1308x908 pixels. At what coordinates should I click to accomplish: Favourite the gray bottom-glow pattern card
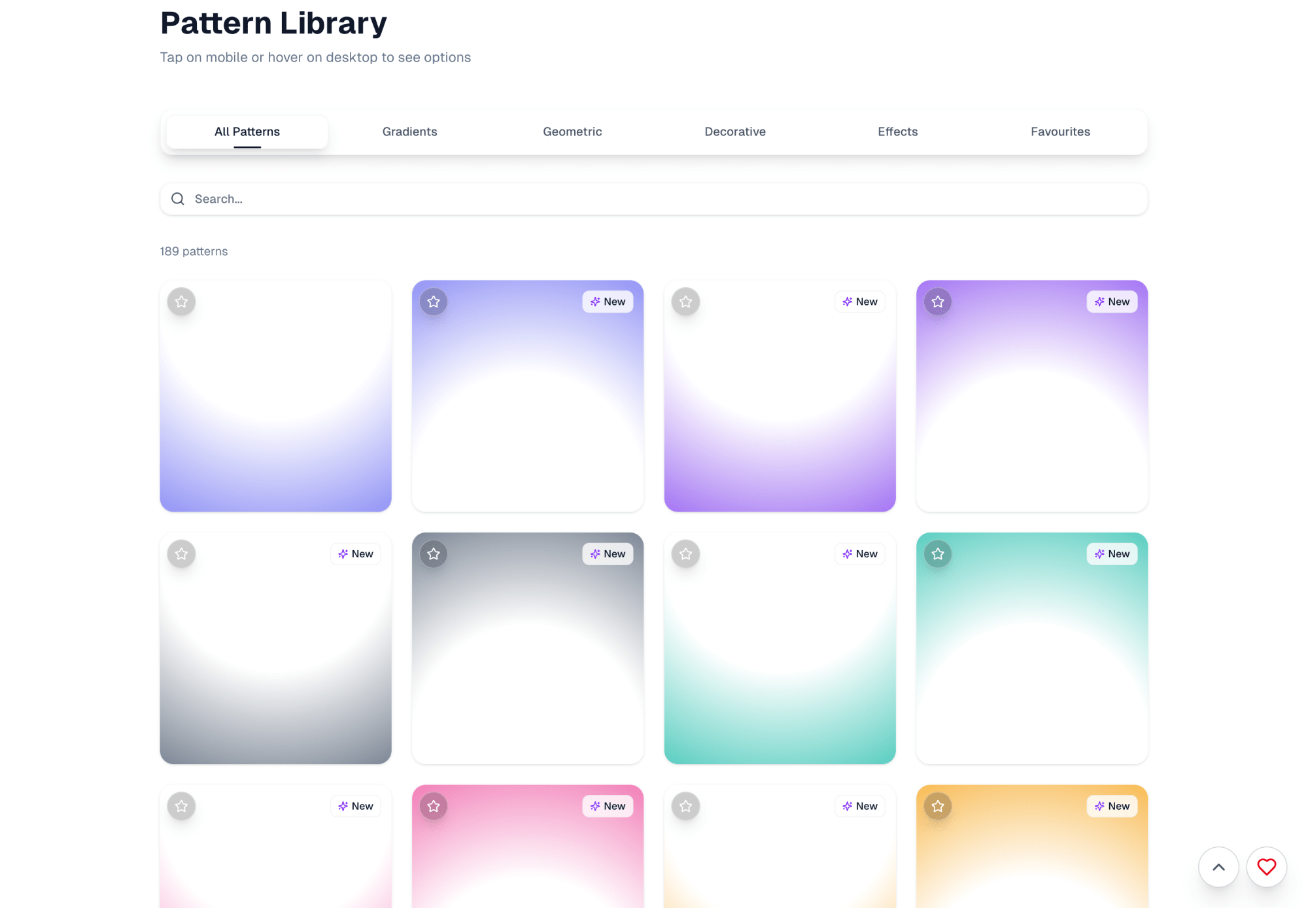[x=182, y=554]
